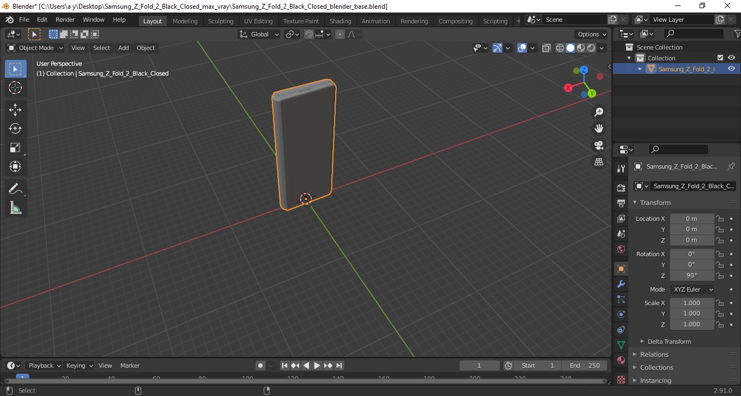This screenshot has height=396, width=741.
Task: Click the current frame number field
Action: pos(479,366)
